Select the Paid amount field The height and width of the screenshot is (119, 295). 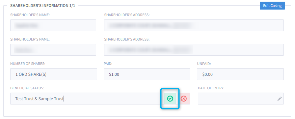(x=147, y=74)
